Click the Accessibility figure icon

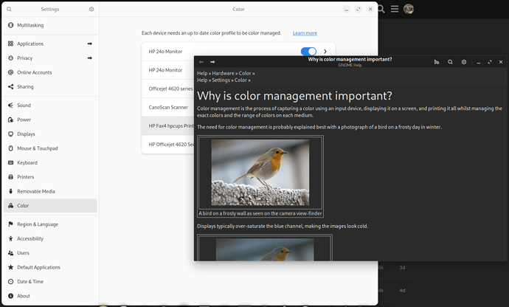(11, 238)
